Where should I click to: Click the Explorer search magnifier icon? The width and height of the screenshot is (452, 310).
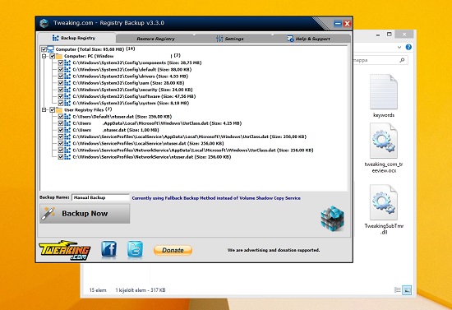(402, 60)
